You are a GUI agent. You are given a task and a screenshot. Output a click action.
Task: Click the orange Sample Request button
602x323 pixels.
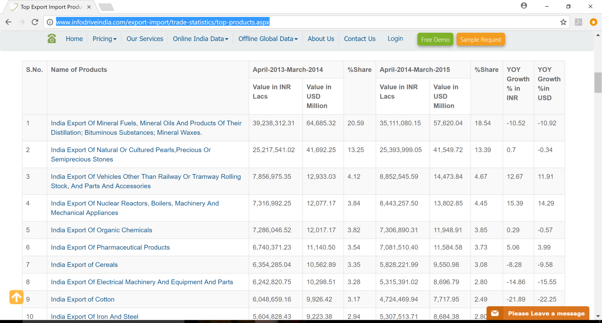[481, 39]
